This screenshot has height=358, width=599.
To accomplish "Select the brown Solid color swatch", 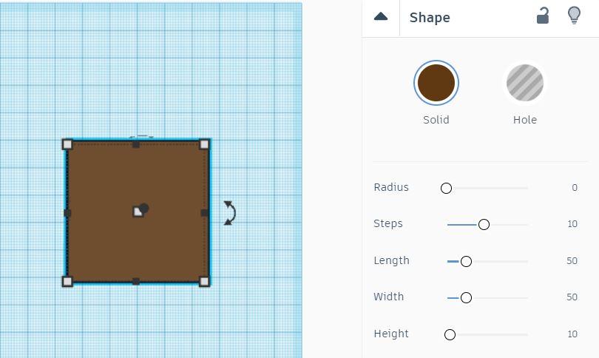I will click(436, 83).
